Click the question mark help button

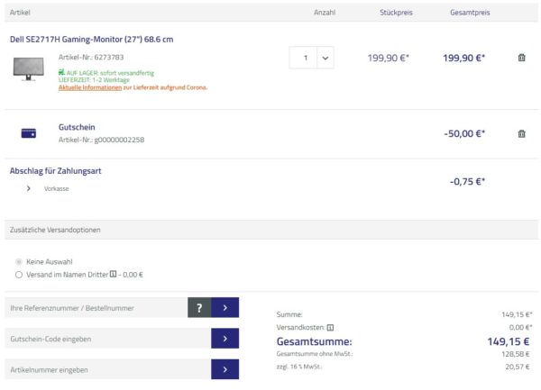pyautogui.click(x=198, y=308)
